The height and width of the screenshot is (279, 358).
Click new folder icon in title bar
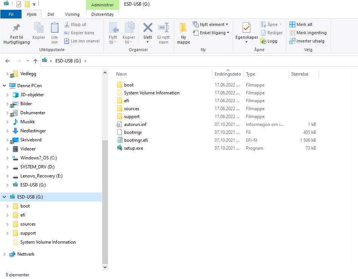point(27,4)
